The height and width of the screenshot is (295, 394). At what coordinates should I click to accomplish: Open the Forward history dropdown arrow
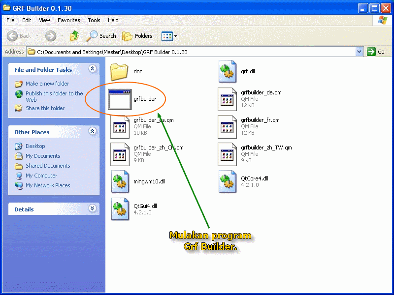coord(62,36)
